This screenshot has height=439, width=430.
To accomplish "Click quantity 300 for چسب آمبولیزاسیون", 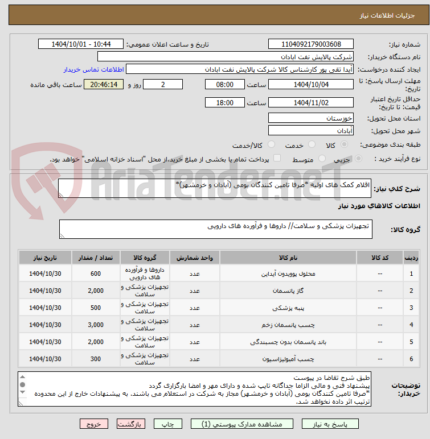I will 96,359.
